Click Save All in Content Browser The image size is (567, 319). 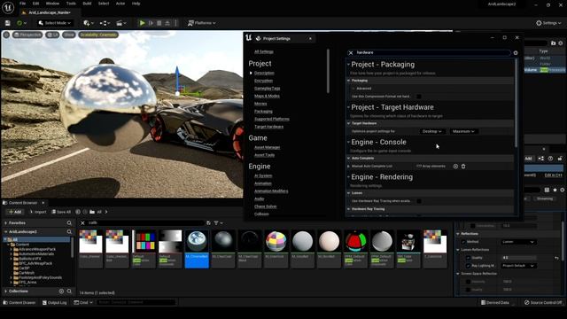point(61,212)
